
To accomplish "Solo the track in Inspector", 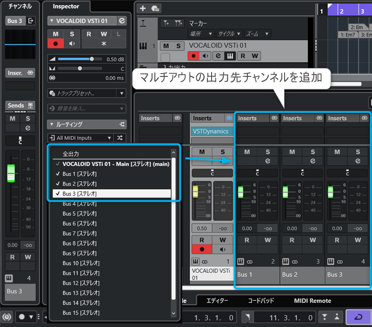I will coord(72,34).
